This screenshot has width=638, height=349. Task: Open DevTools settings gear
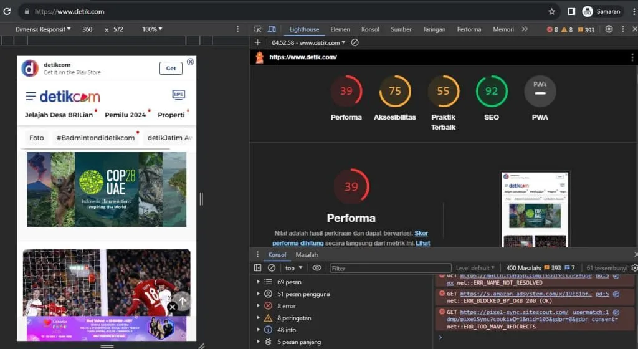pyautogui.click(x=609, y=29)
